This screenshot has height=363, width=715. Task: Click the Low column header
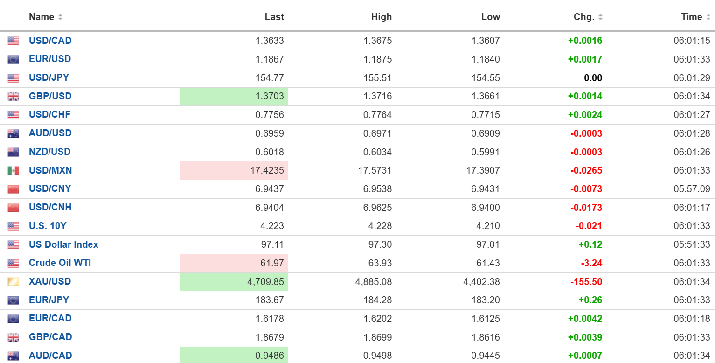point(490,17)
